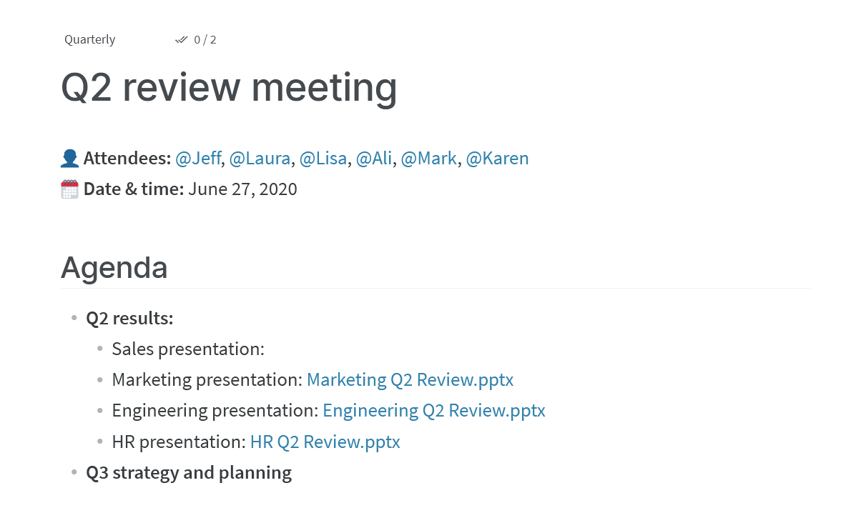The image size is (851, 513).
Task: Open the 0 / 2 task counter
Action: pos(205,39)
